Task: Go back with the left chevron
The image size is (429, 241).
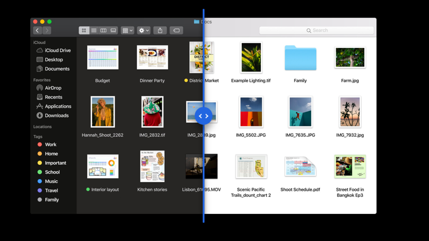Action: click(38, 31)
